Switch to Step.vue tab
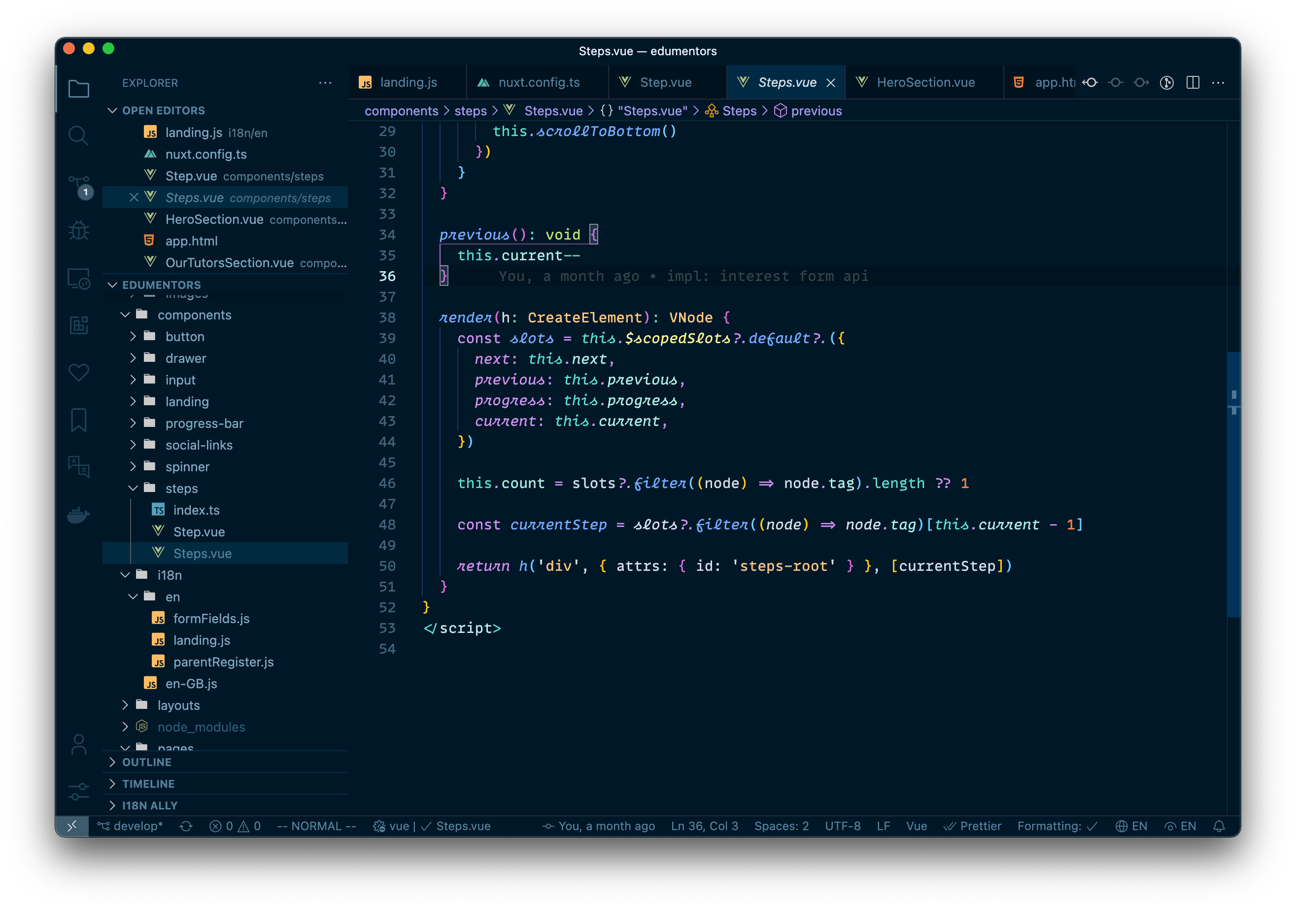 (667, 82)
